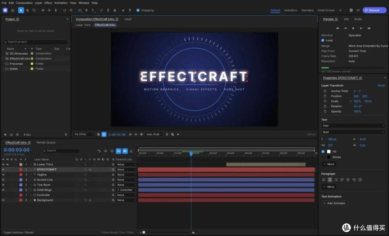Hide the Background layer
Image resolution: width=389 pixels, height=236 pixels.
(x=3, y=200)
